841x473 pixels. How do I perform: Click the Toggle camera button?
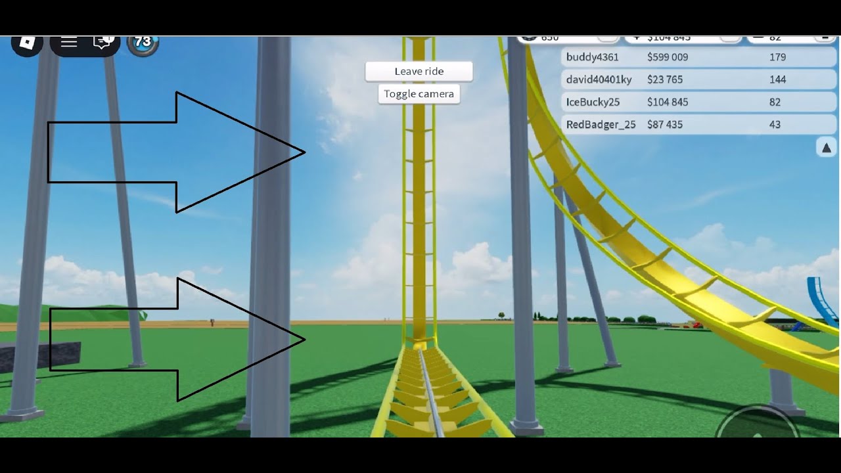[x=419, y=94]
